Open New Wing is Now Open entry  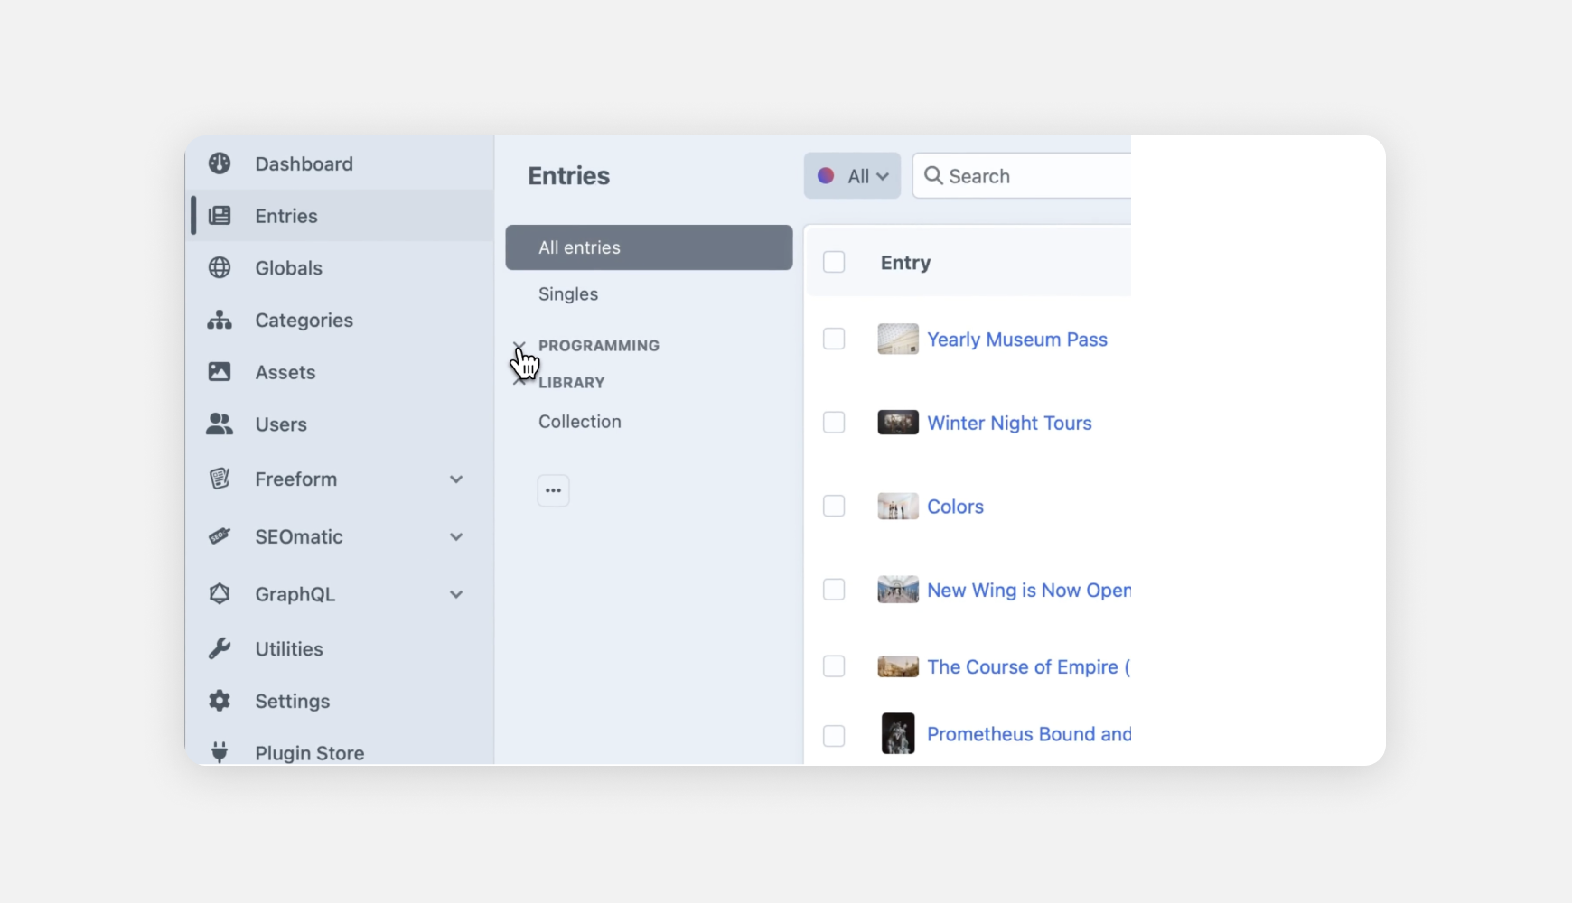pyautogui.click(x=1029, y=590)
